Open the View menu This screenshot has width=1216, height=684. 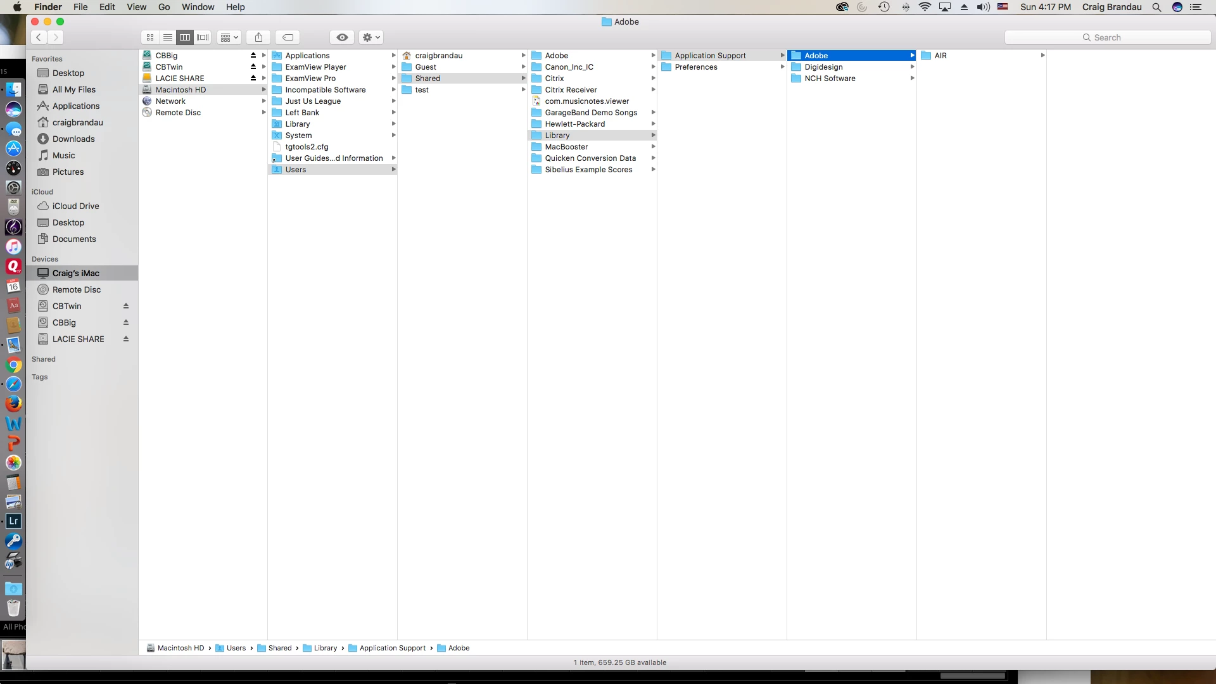pos(136,7)
